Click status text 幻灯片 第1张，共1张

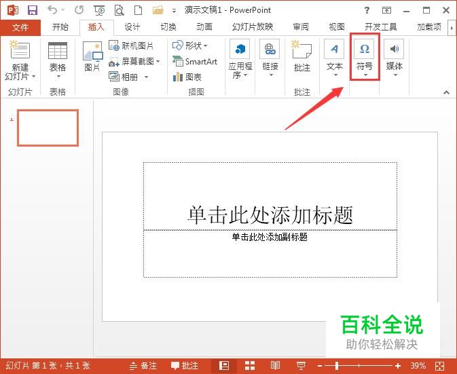tap(48, 366)
